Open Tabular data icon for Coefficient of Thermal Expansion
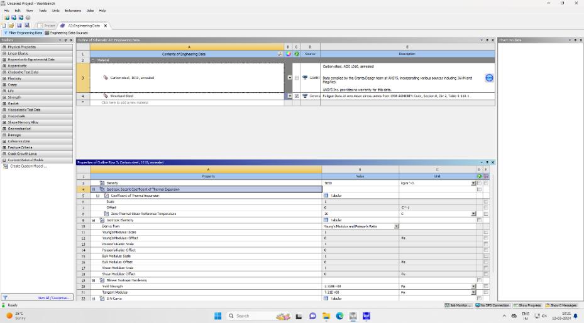The height and width of the screenshot is (323, 584). [326, 196]
